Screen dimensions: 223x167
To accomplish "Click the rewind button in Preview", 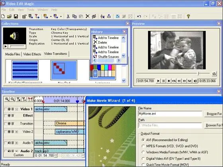I will coord(179,81).
